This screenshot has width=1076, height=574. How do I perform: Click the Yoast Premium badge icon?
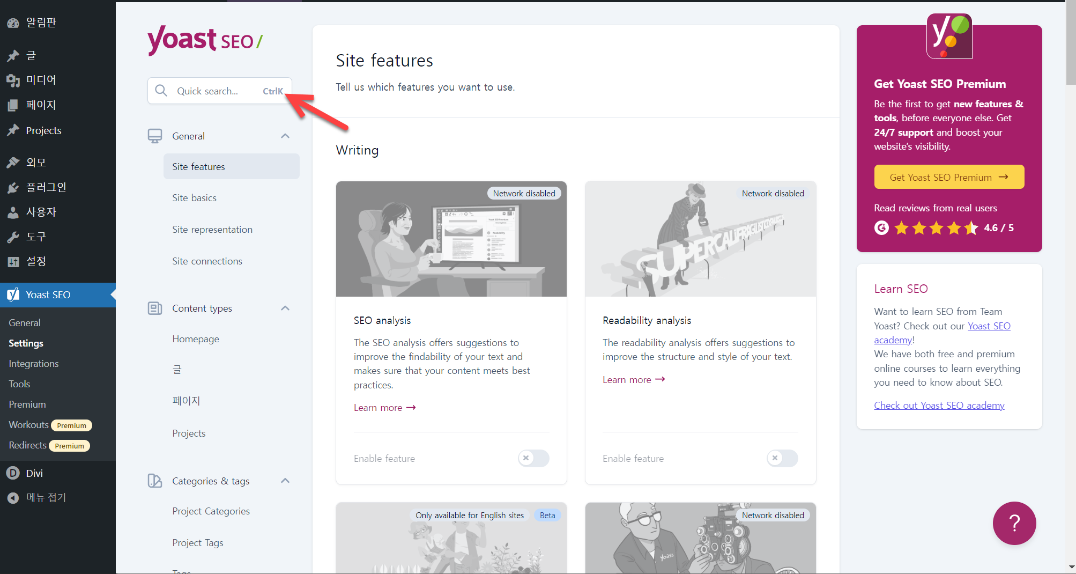tap(949, 36)
